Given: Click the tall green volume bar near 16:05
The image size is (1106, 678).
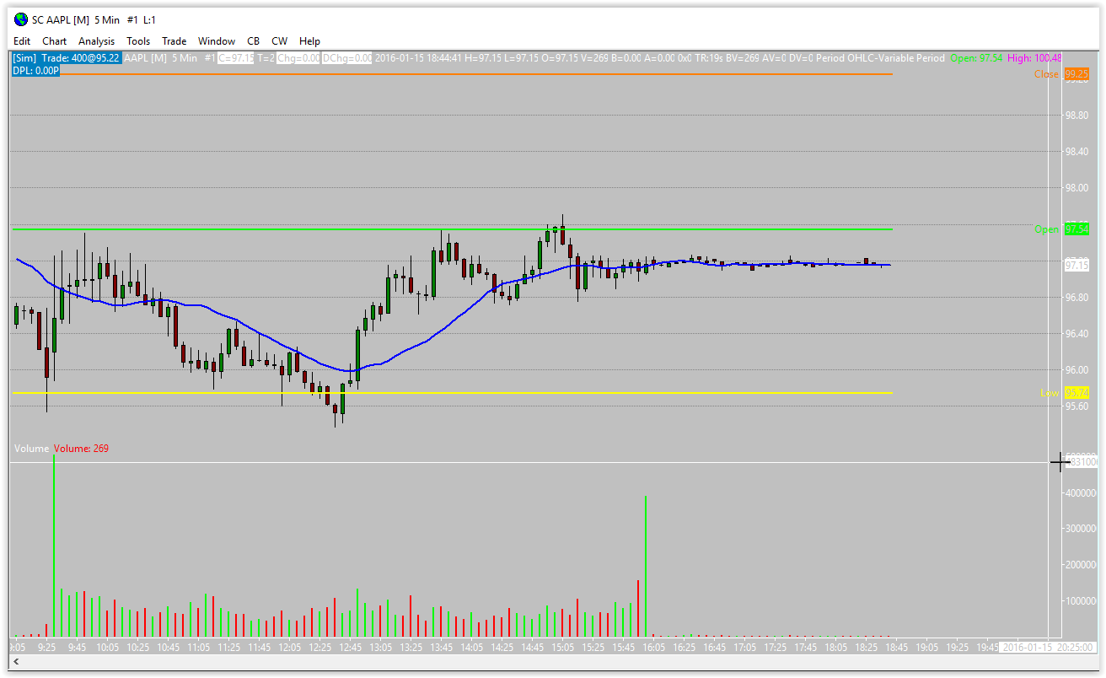Looking at the screenshot, I should pyautogui.click(x=646, y=566).
